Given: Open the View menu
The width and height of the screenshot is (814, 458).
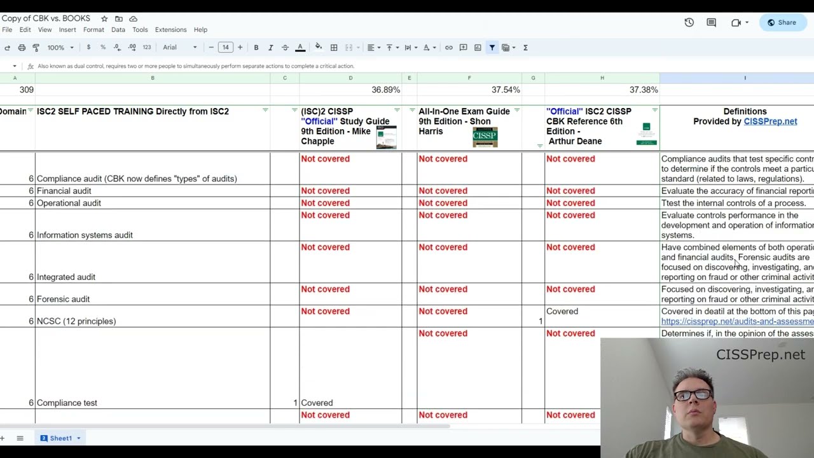Looking at the screenshot, I should point(45,30).
